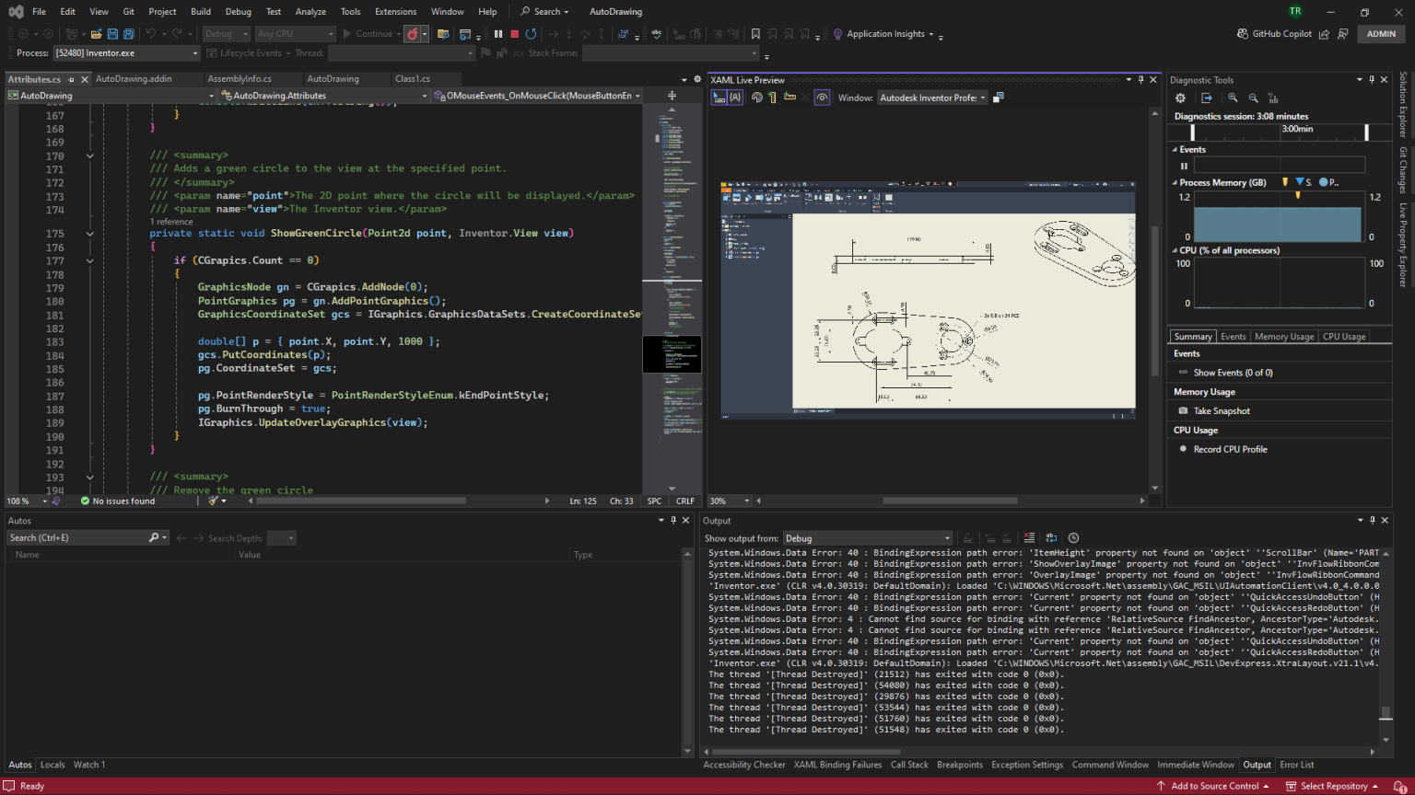The height and width of the screenshot is (795, 1415).
Task: Click Record CPU Profile
Action: 1230,449
